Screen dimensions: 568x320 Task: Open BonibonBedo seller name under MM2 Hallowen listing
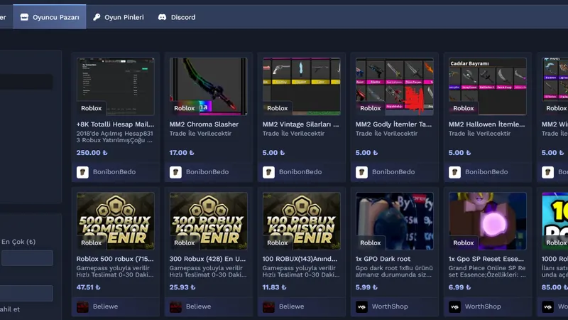click(x=486, y=172)
